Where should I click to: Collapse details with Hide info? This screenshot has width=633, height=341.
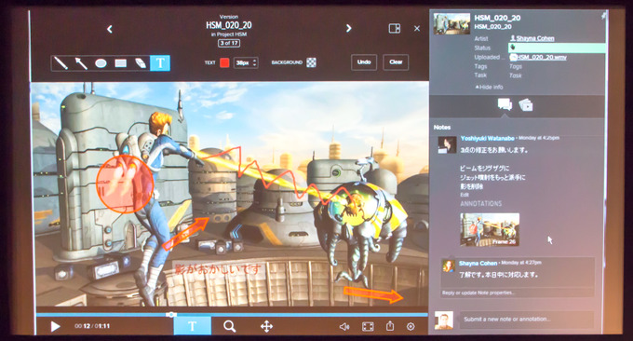490,87
